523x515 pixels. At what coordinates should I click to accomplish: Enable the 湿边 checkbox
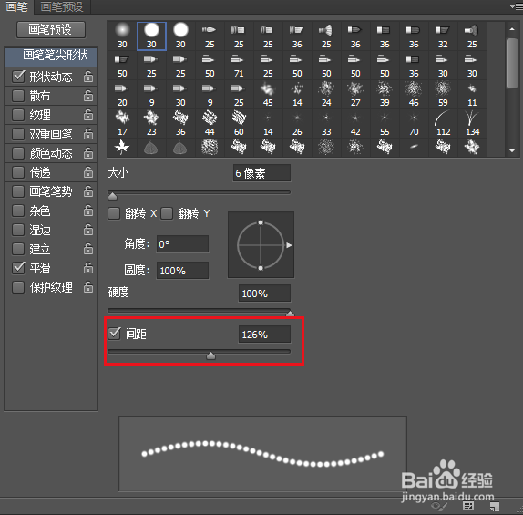click(18, 230)
